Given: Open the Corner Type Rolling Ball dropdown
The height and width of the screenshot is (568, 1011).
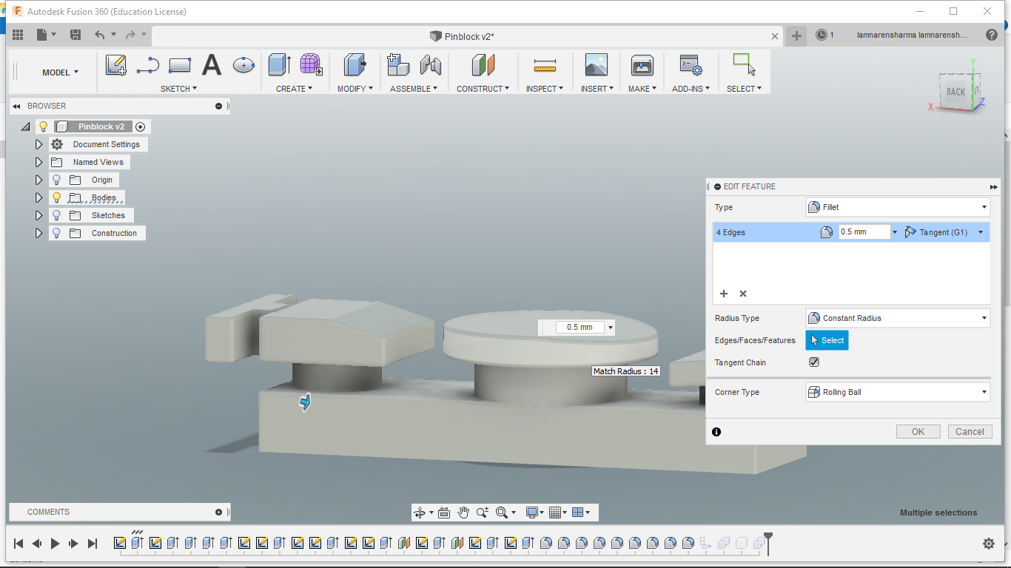Looking at the screenshot, I should point(897,392).
